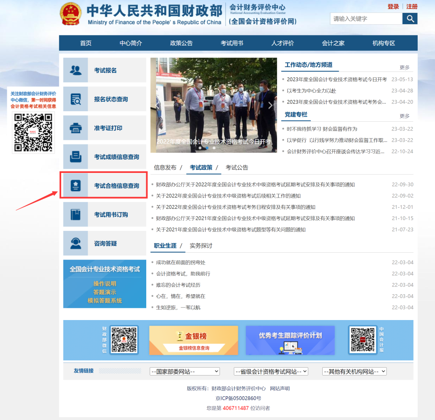Open the 网站声明 footer link

(280, 388)
